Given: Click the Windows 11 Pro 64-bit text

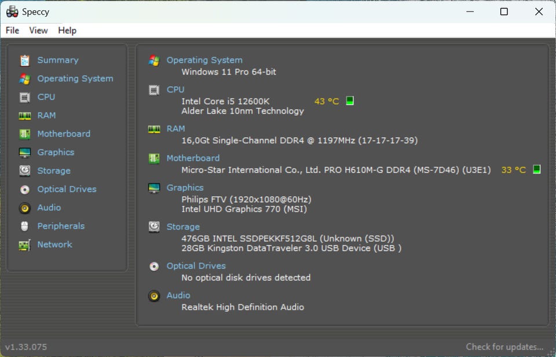Looking at the screenshot, I should click(229, 72).
